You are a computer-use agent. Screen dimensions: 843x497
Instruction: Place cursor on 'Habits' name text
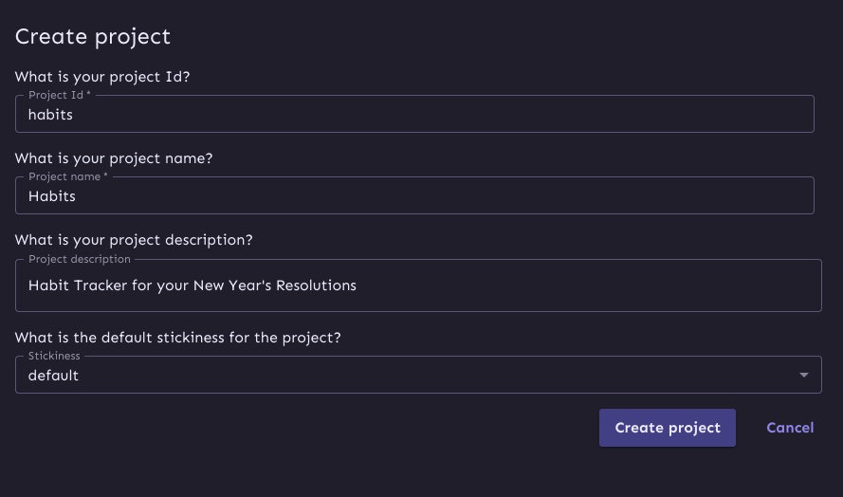pyautogui.click(x=52, y=196)
